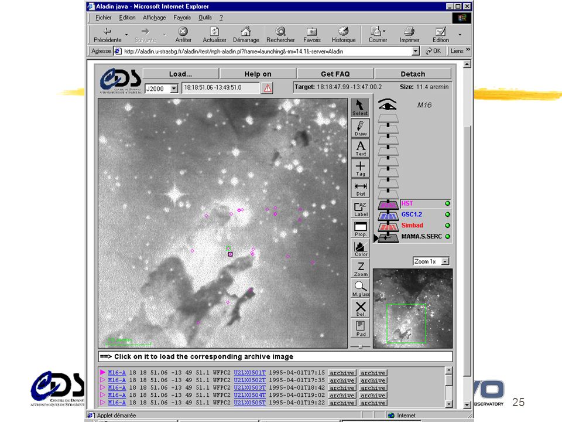The image size is (562, 422).
Task: Select the Simbad catalog plane icon
Action: 388,227
